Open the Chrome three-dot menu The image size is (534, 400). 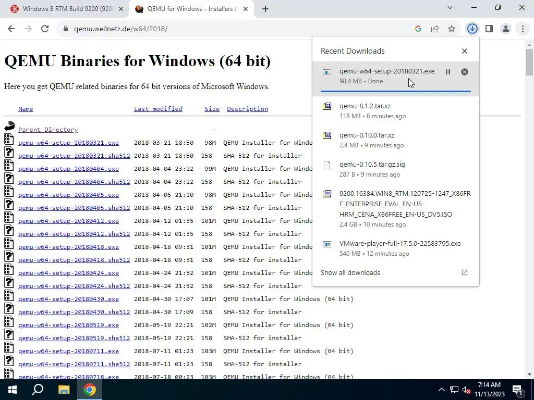click(x=523, y=29)
